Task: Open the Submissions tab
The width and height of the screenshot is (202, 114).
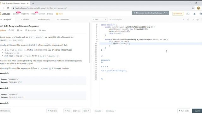Action: (63, 20)
